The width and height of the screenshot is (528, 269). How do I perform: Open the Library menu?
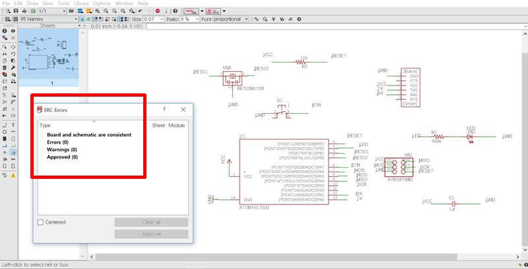81,3
